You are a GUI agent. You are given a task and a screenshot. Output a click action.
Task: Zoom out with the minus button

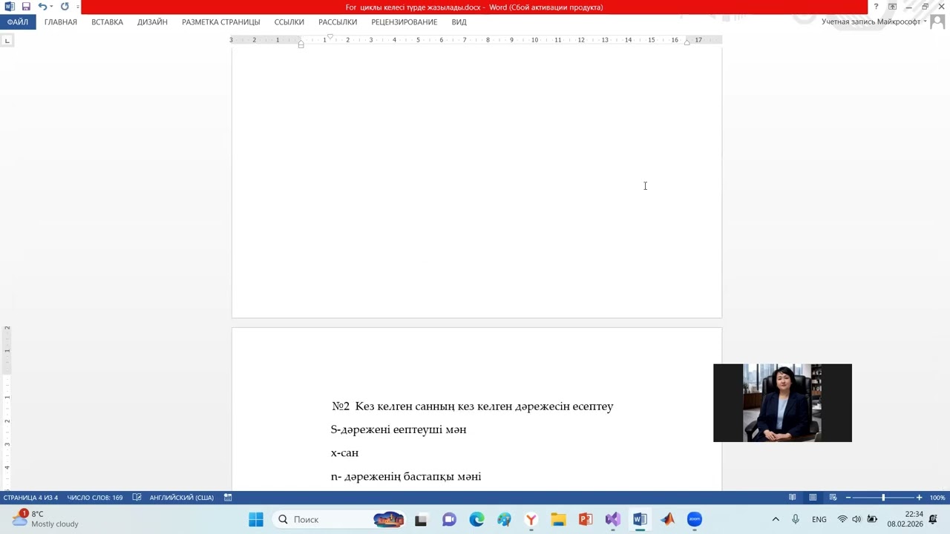coord(848,498)
